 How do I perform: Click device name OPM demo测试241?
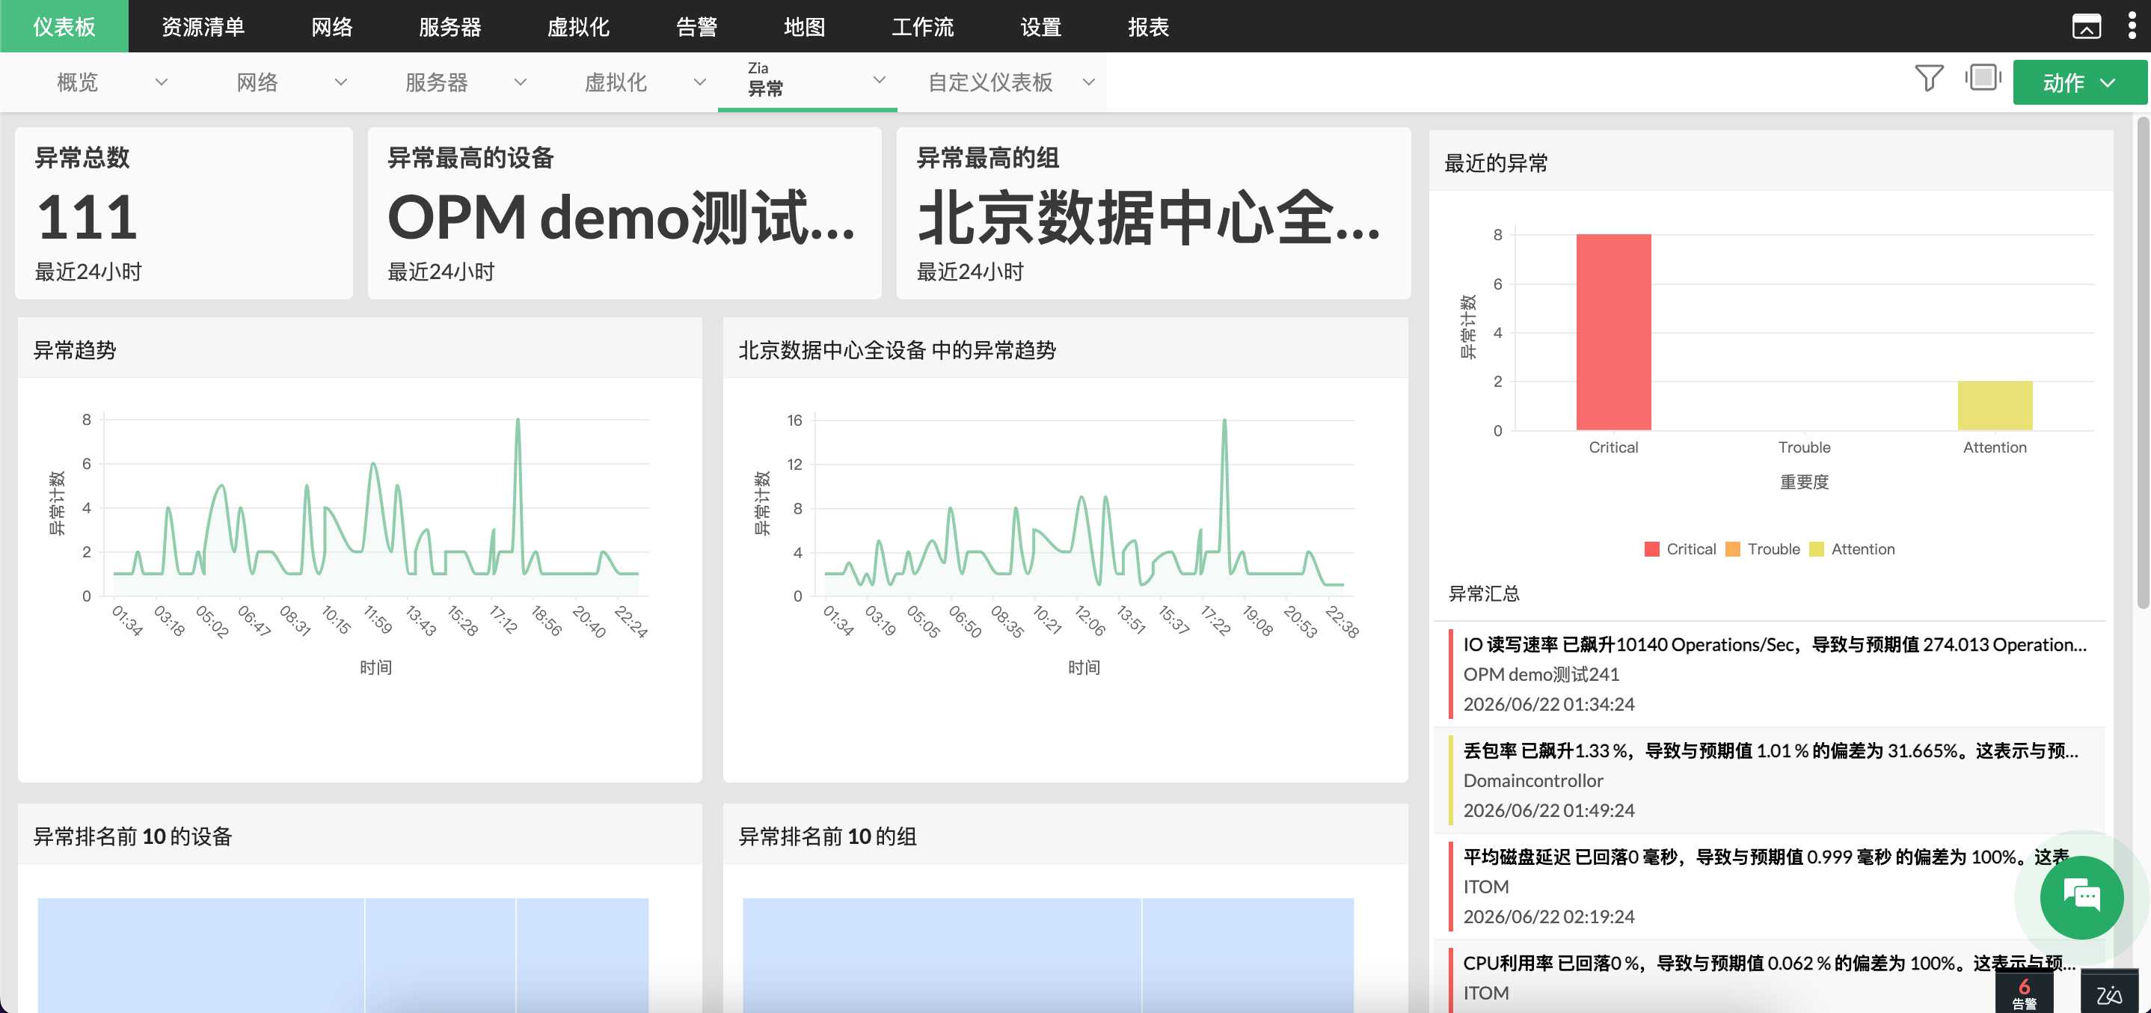pyautogui.click(x=1541, y=674)
